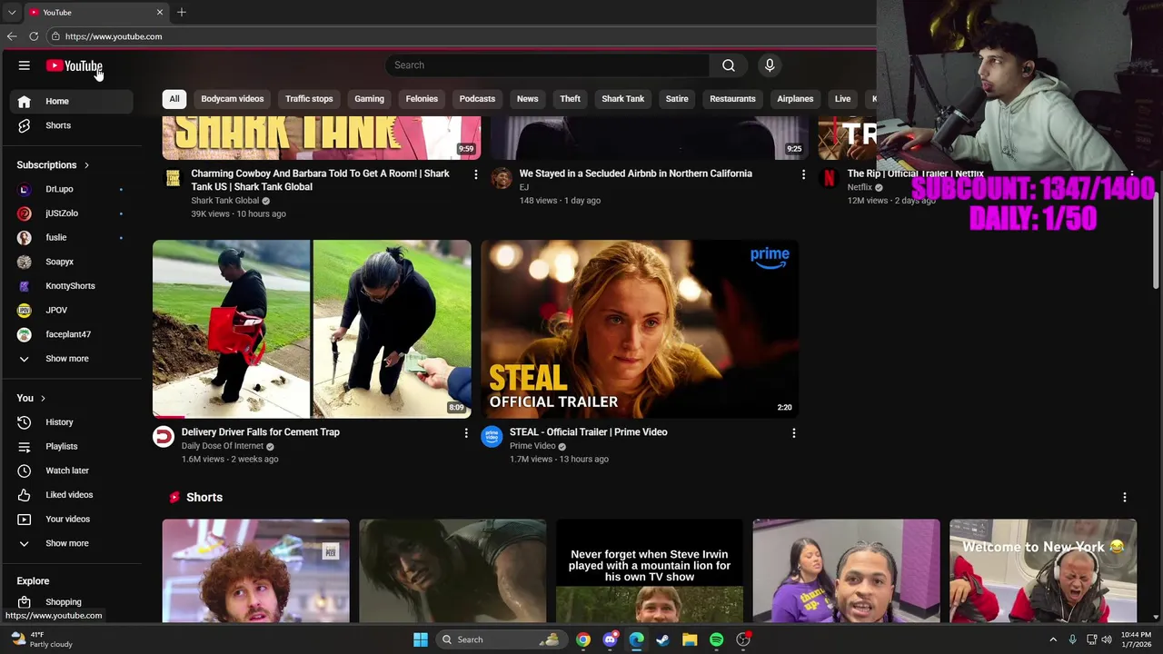This screenshot has width=1163, height=654.
Task: Select the All filter chip
Action: click(x=174, y=99)
